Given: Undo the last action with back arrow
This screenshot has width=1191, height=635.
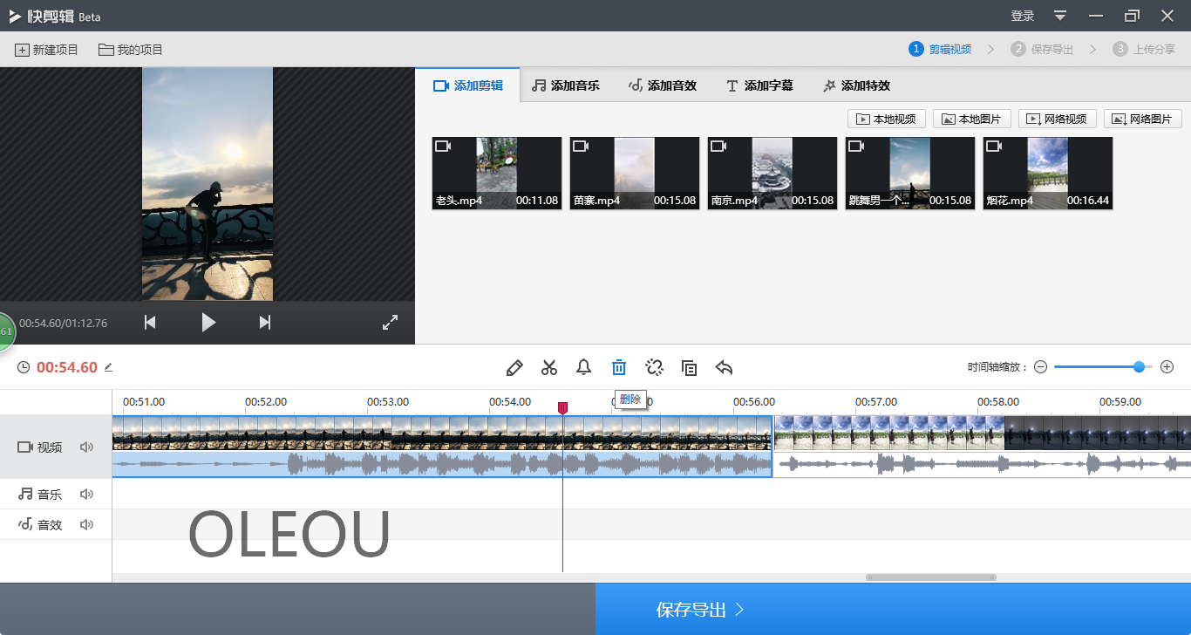Looking at the screenshot, I should click(x=724, y=367).
